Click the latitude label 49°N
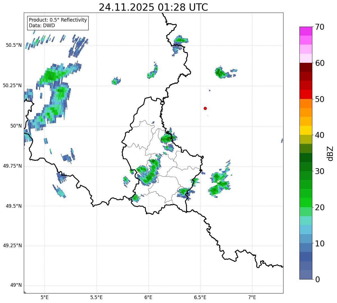This screenshot has height=303, width=337. (16, 285)
